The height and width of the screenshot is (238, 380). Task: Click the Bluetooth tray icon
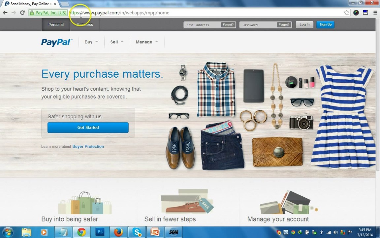[321, 232]
